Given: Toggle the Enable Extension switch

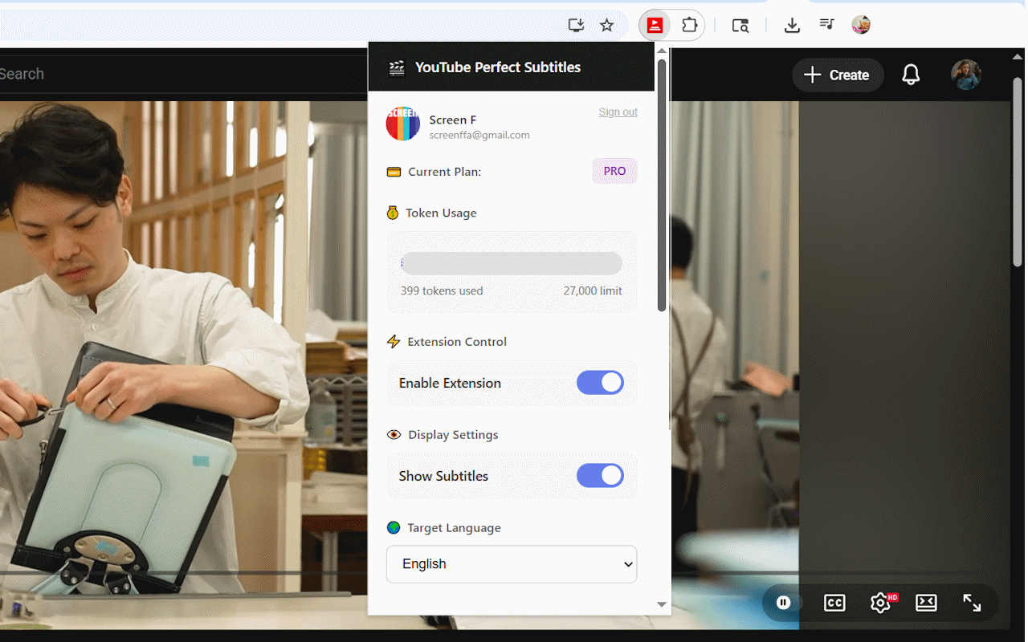Looking at the screenshot, I should click(x=600, y=383).
